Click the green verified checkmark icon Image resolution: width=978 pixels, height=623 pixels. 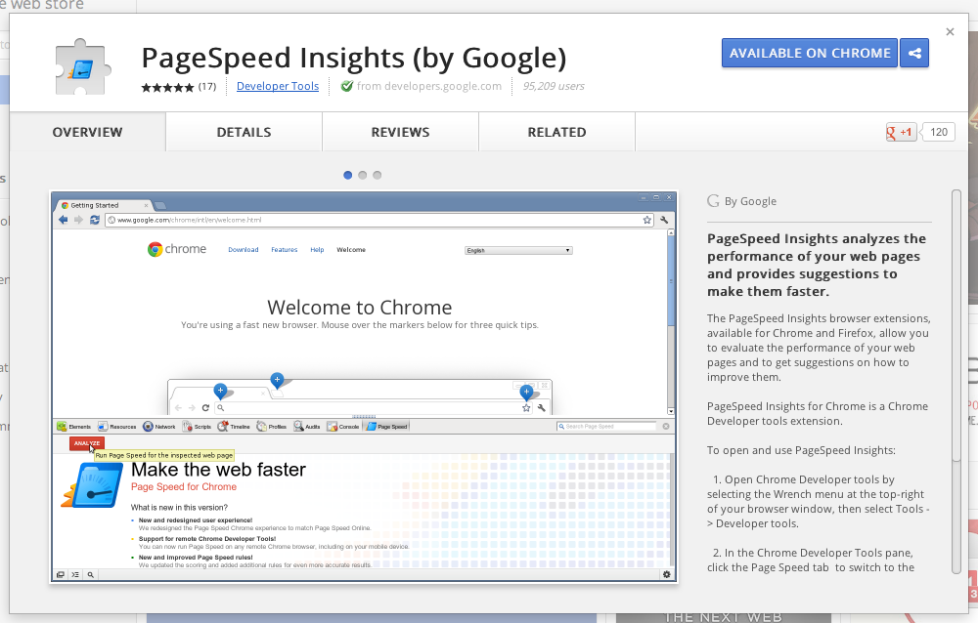tap(346, 86)
